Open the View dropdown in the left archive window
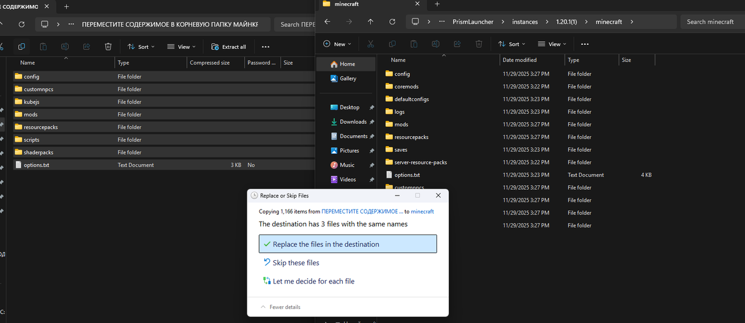 pyautogui.click(x=181, y=47)
